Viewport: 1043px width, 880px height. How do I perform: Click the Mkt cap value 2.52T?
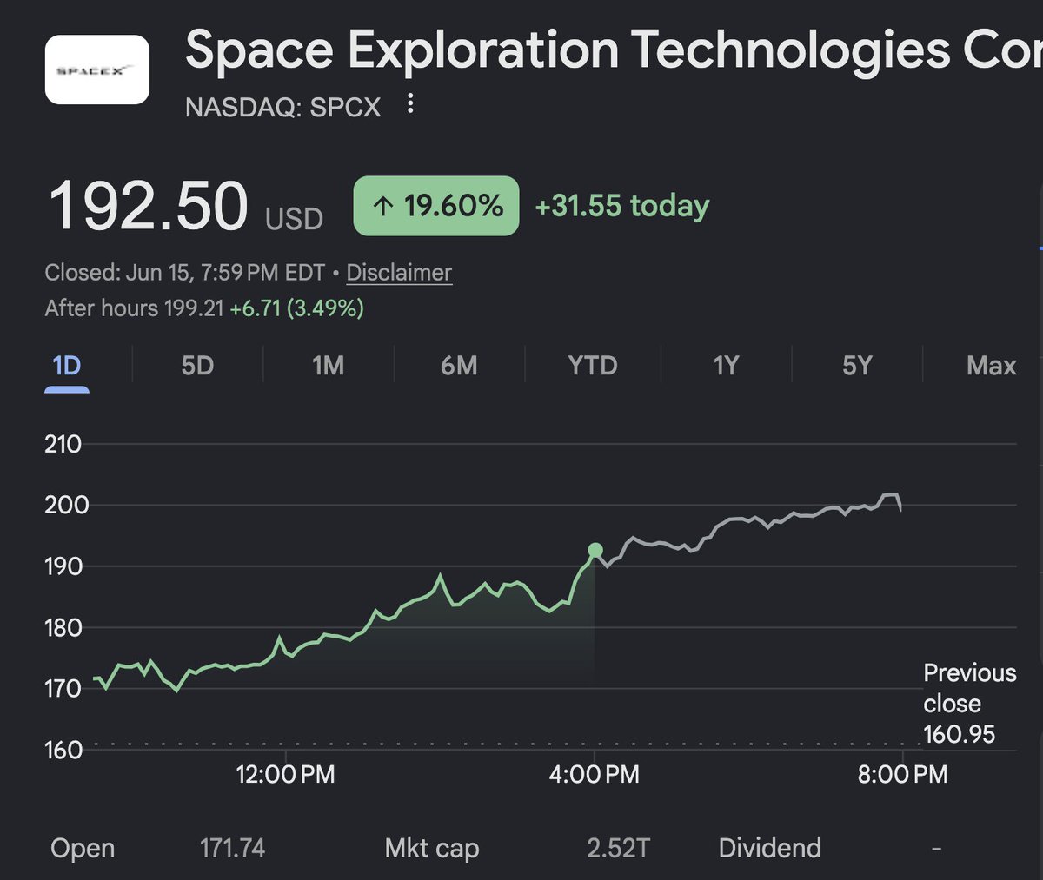[618, 848]
